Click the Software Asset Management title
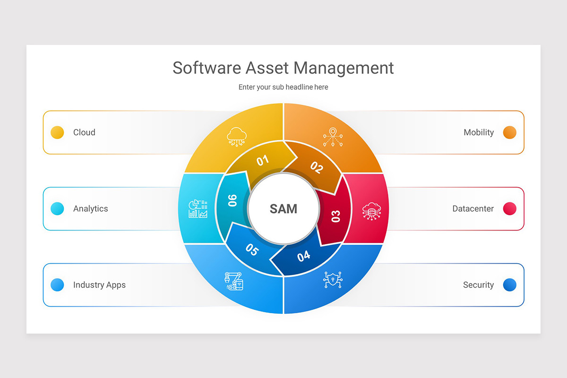 tap(283, 68)
